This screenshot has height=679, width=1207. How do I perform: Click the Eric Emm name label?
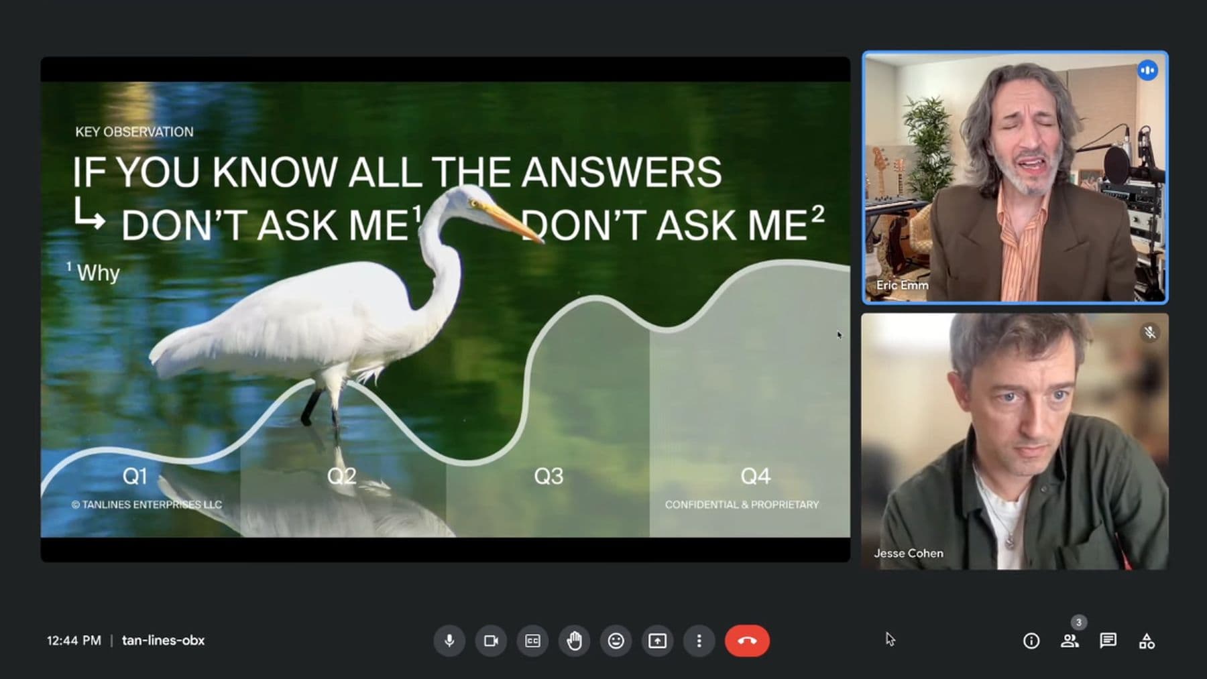(902, 285)
